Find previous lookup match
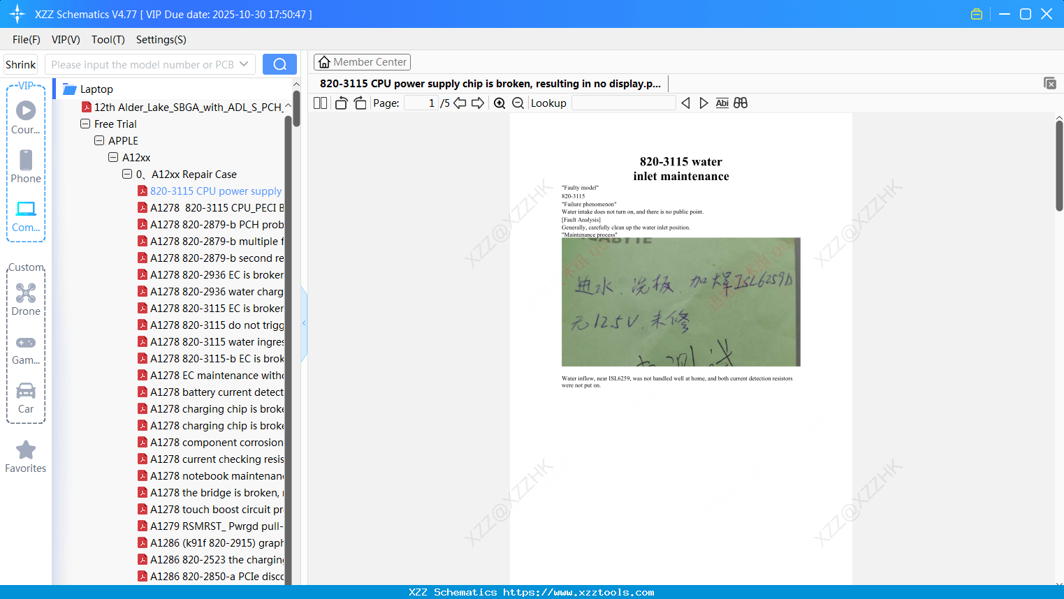Screen dimensions: 1064x599 point(685,103)
